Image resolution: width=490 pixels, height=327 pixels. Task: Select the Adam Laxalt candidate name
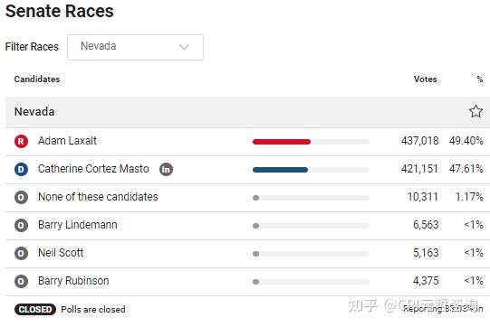[x=67, y=141]
